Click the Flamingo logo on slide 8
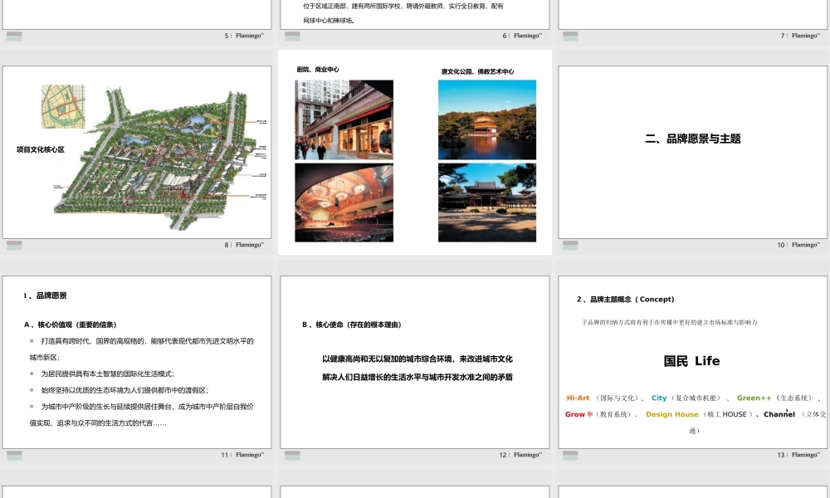The width and height of the screenshot is (830, 498). point(250,244)
